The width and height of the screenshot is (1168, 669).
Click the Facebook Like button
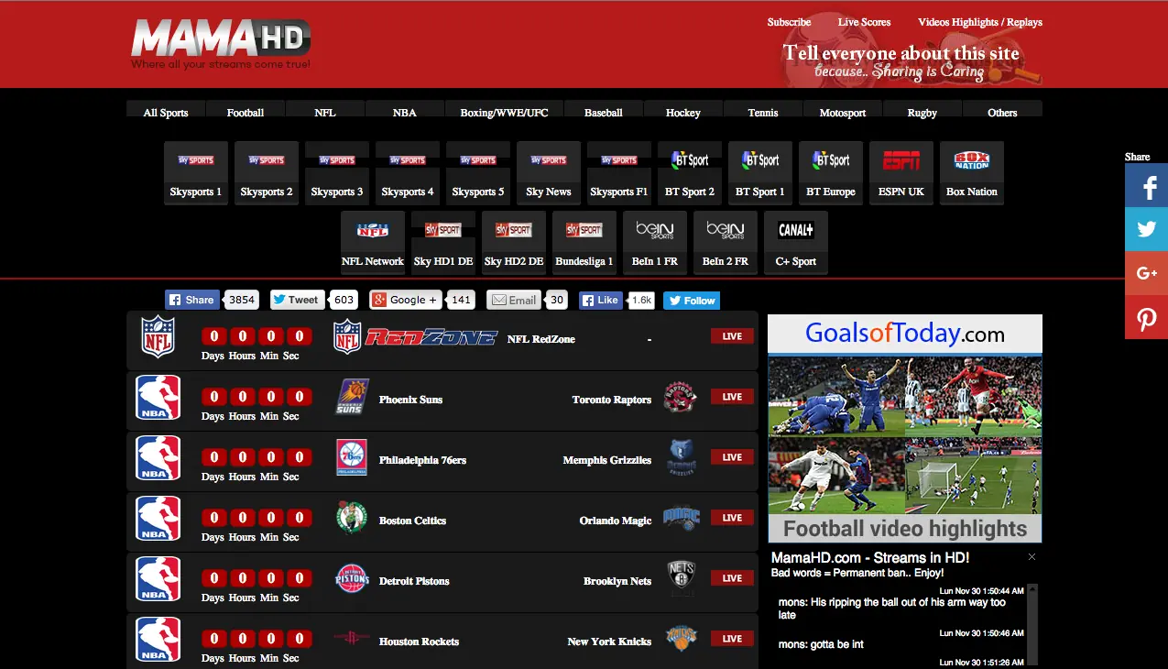pyautogui.click(x=601, y=300)
